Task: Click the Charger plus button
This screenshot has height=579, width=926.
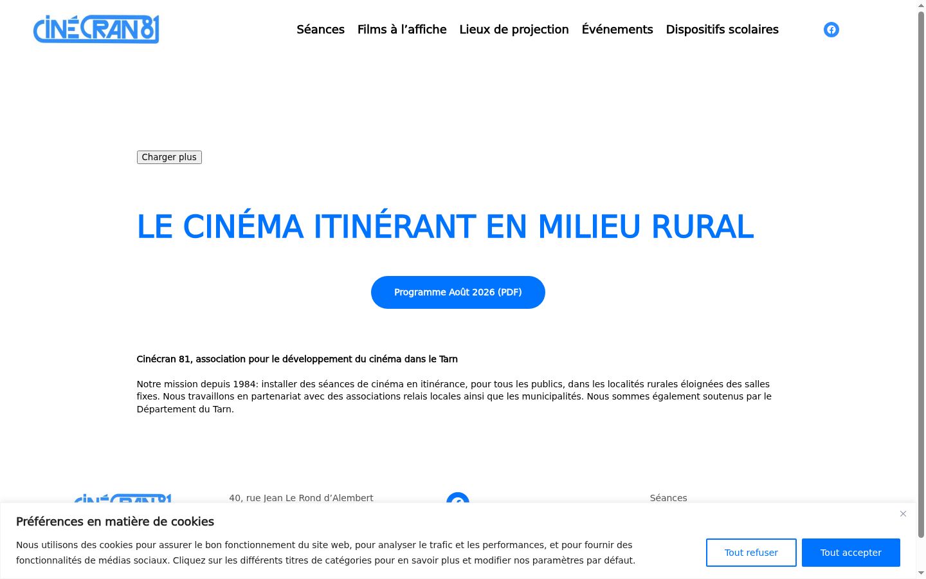Action: (x=169, y=157)
